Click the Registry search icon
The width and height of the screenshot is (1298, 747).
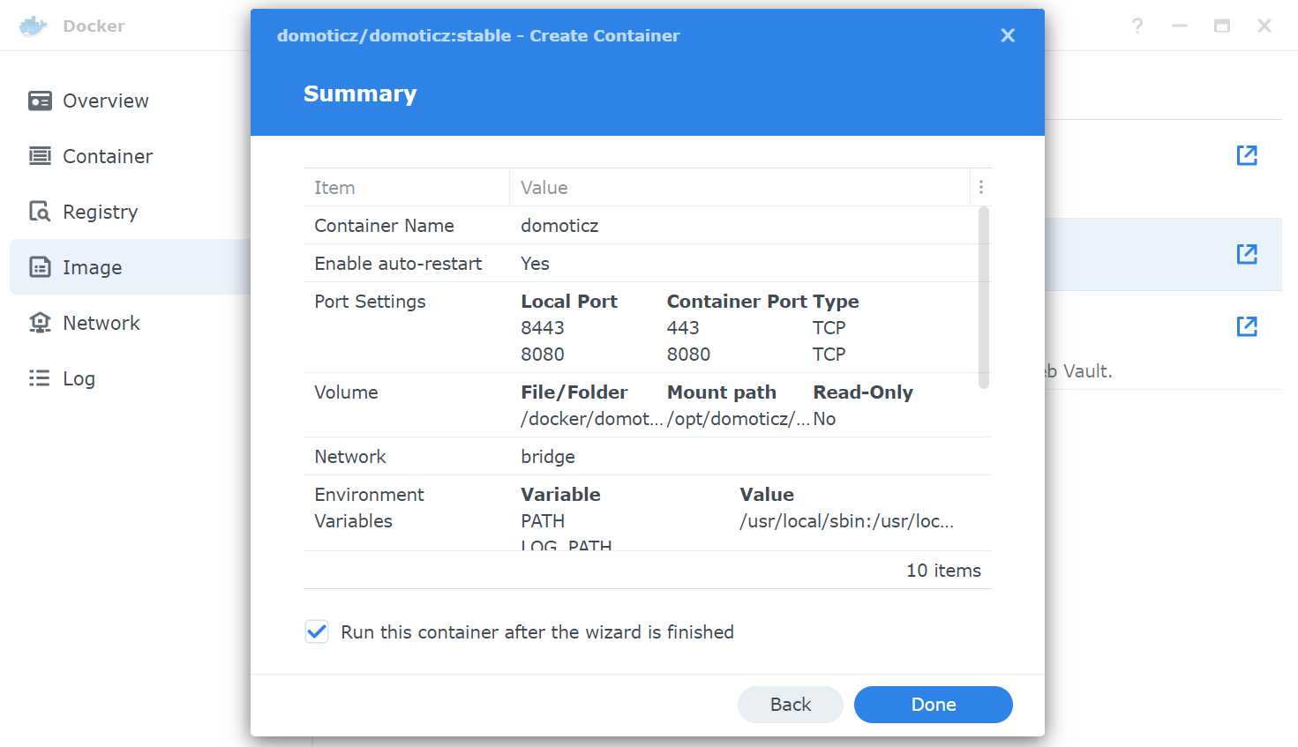coord(40,212)
